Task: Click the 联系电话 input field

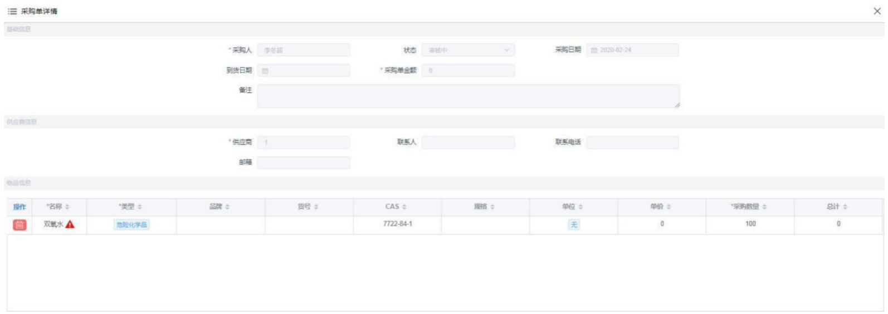Action: 632,143
